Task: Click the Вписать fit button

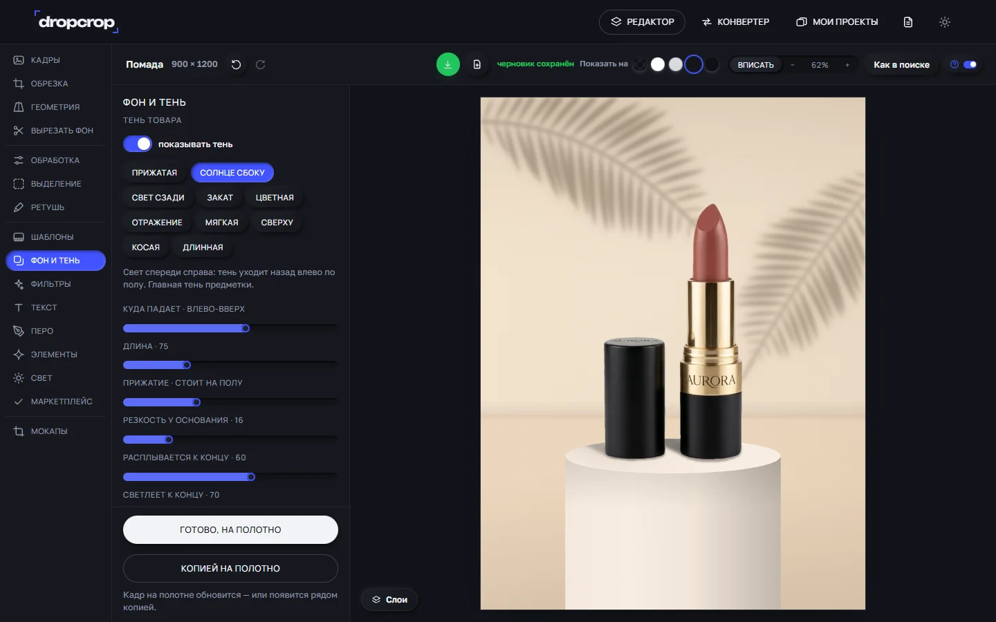Action: coord(755,65)
